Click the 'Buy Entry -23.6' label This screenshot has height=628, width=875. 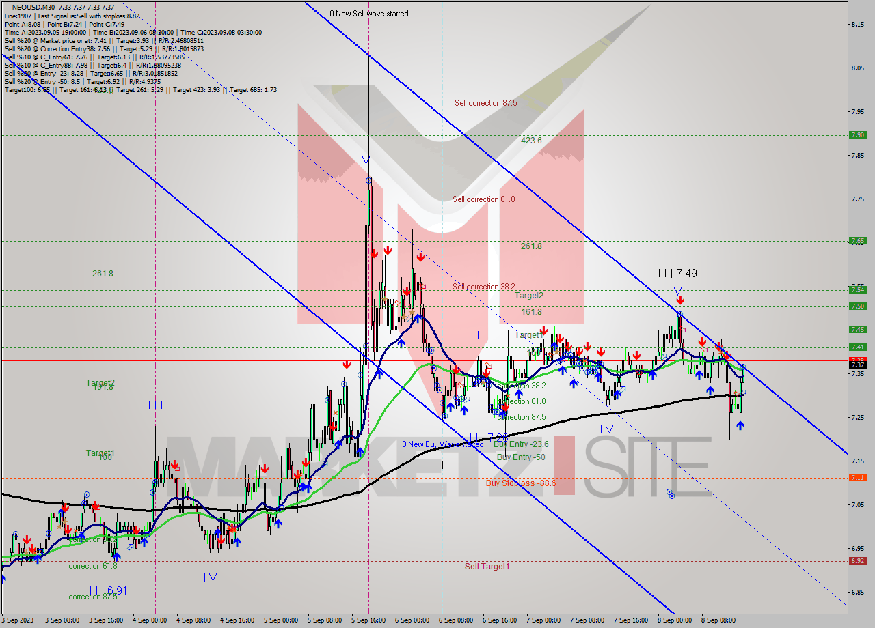[521, 444]
